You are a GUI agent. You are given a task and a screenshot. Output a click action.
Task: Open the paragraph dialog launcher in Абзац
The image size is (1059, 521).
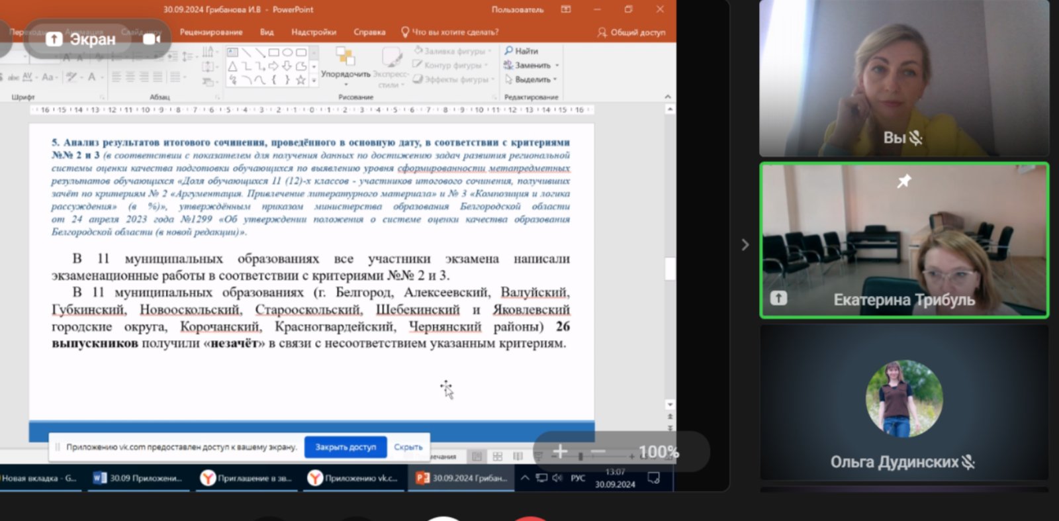tap(217, 97)
